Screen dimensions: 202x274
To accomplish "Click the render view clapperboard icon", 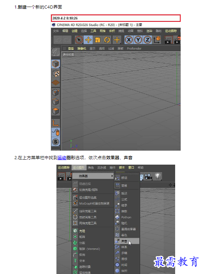I will (169, 40).
